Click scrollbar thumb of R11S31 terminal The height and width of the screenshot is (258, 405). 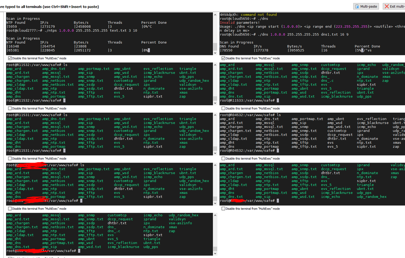[x=216, y=148]
